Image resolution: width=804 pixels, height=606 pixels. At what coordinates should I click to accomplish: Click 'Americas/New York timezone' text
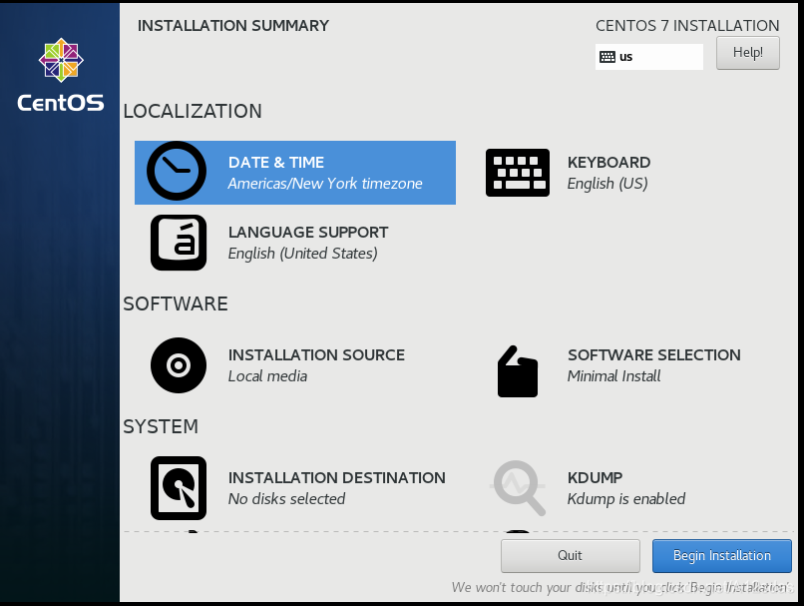(325, 184)
